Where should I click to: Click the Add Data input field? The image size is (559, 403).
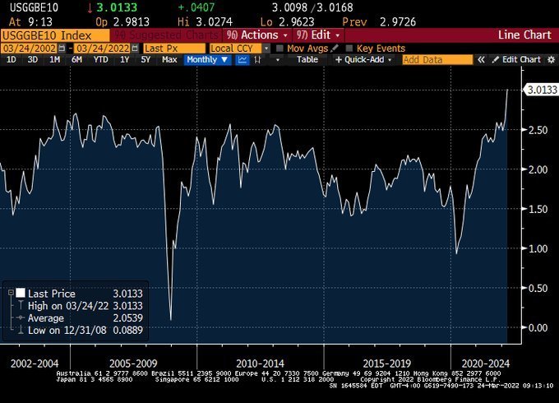pos(438,59)
